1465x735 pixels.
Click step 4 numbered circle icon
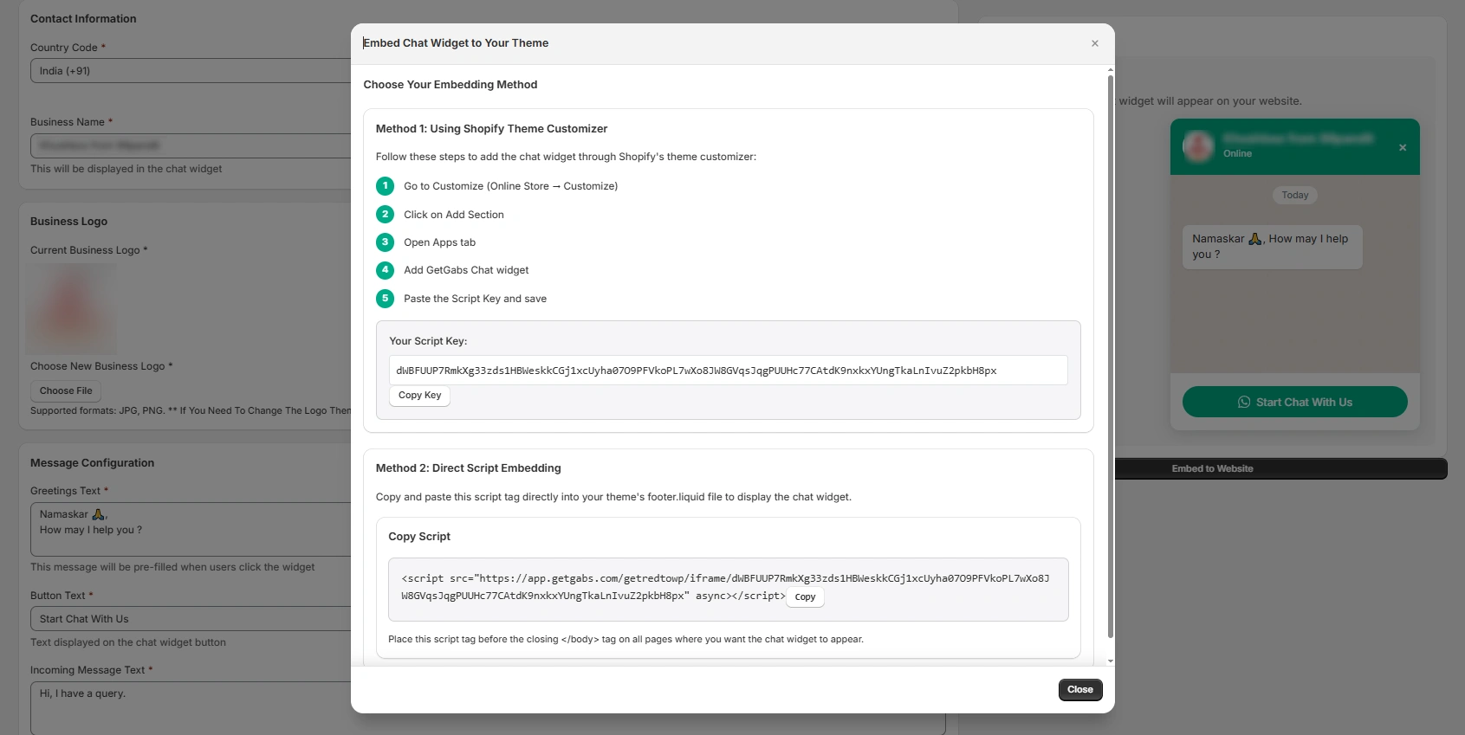[x=386, y=270]
